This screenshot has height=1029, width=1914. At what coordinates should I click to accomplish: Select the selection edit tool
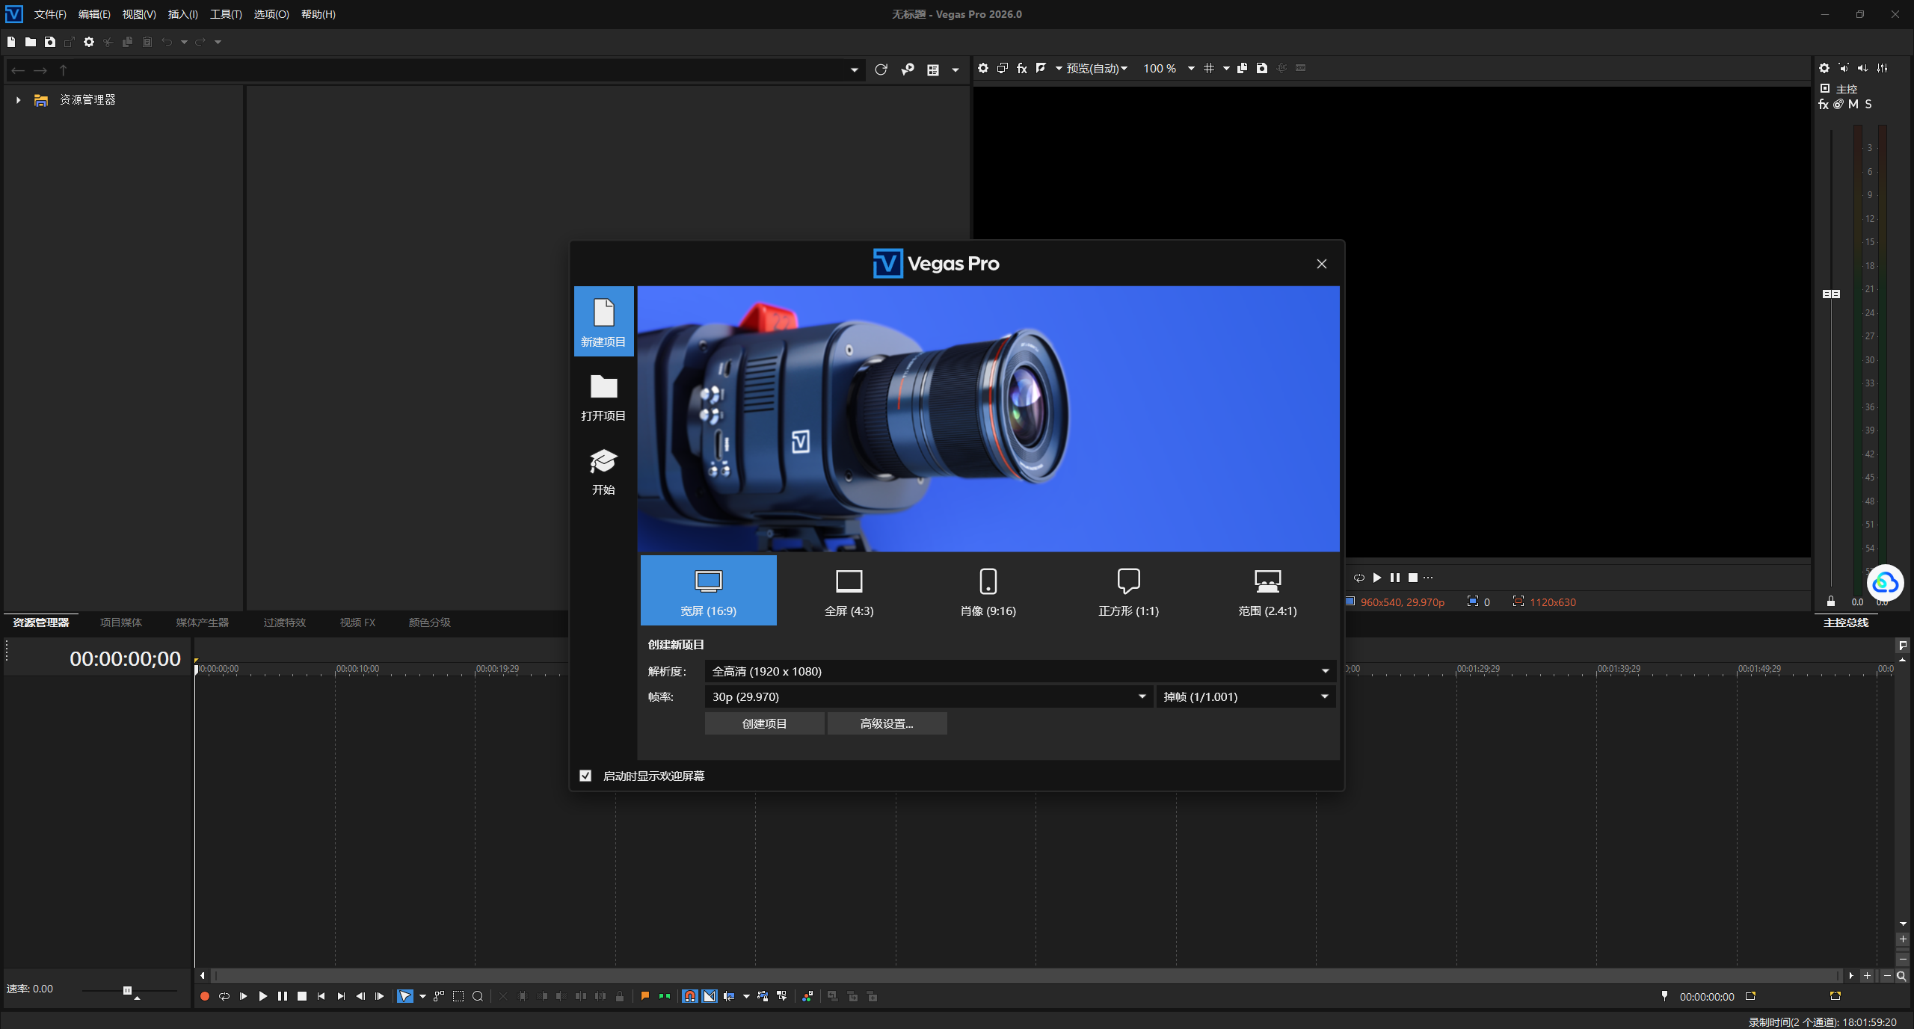[x=458, y=996]
